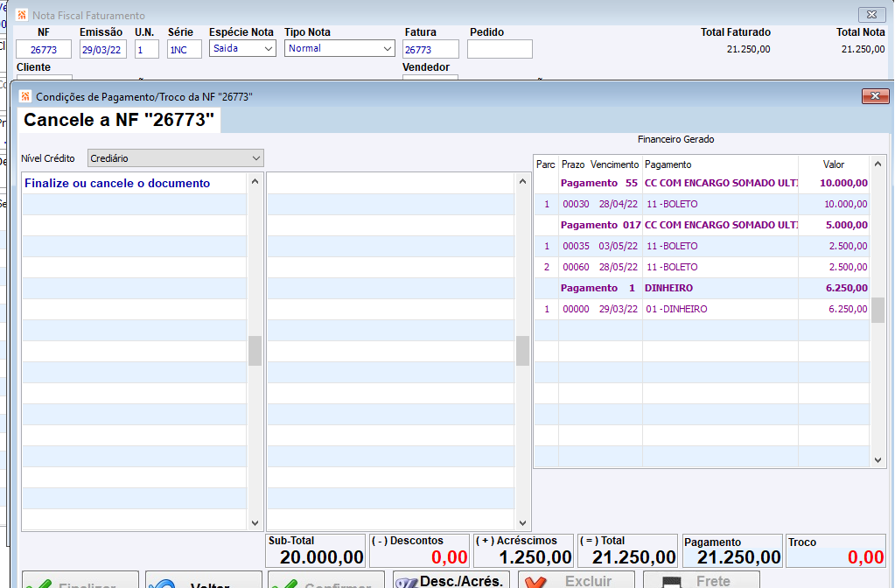Click the NF field showing 26773

44,50
